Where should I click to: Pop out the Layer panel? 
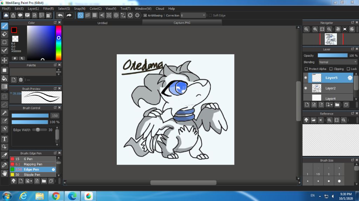coord(353,49)
